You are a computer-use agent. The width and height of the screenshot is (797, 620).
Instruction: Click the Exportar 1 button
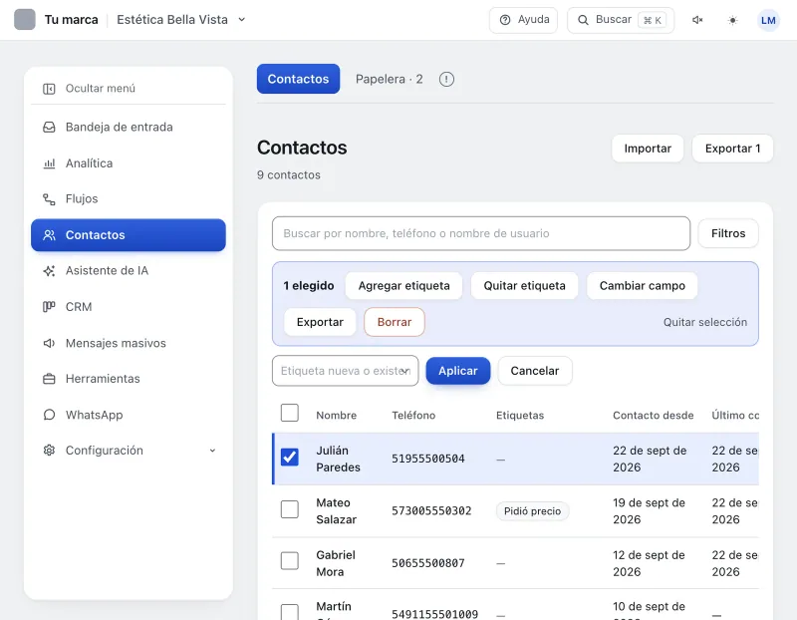[732, 149]
